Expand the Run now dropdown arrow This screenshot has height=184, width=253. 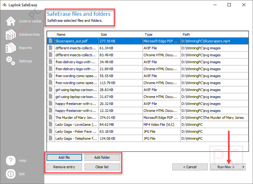243,167
